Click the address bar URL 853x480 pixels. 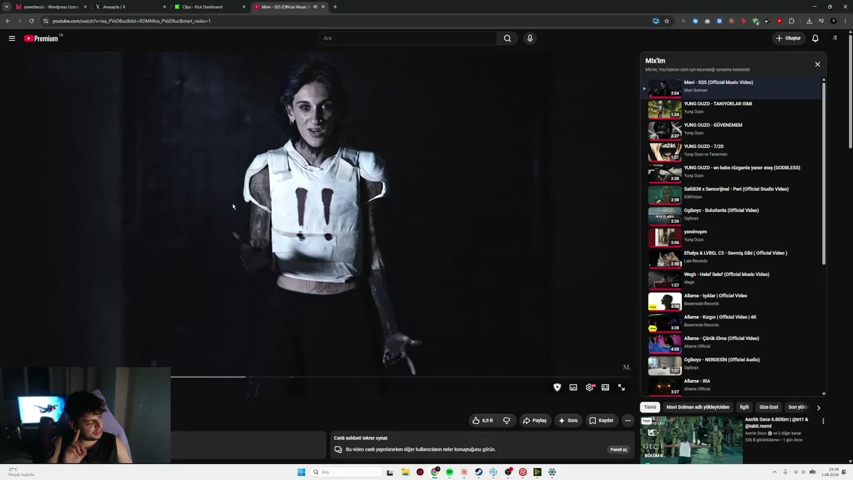point(131,21)
